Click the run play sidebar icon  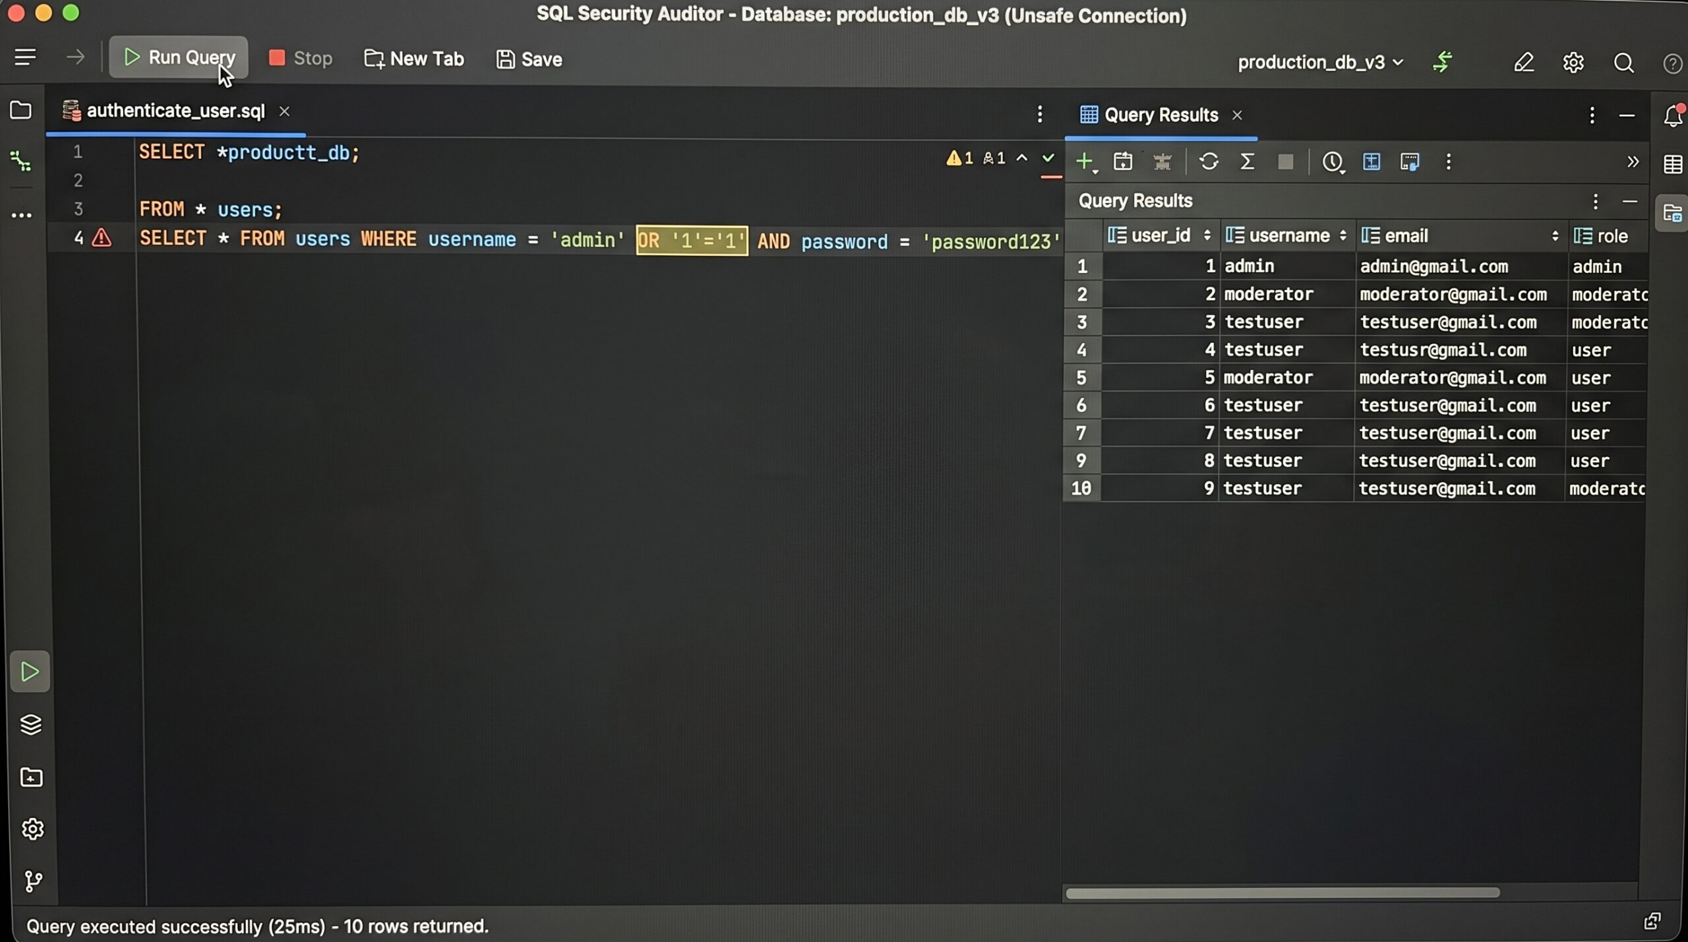[x=30, y=672]
